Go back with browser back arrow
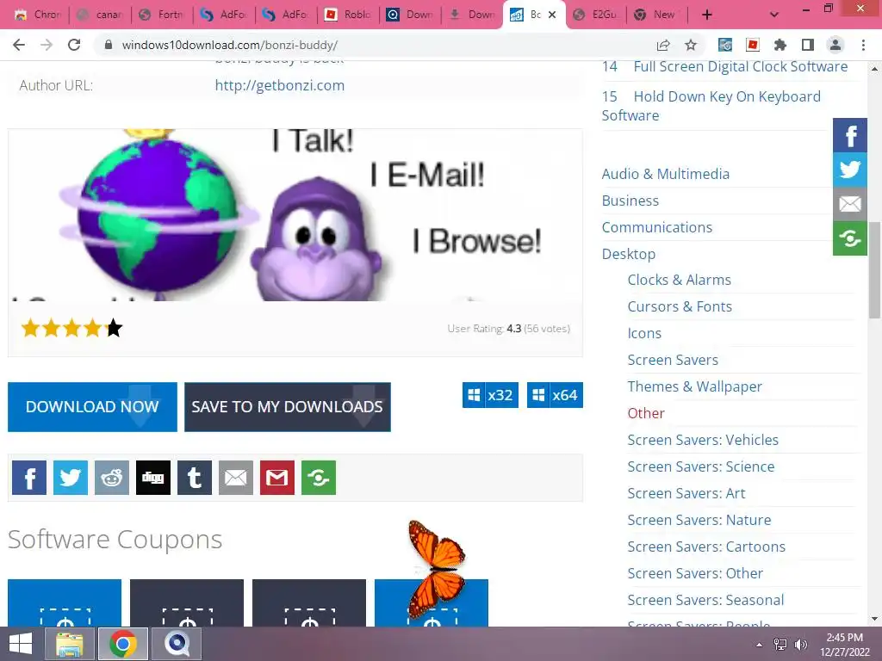The height and width of the screenshot is (661, 882). click(x=19, y=45)
